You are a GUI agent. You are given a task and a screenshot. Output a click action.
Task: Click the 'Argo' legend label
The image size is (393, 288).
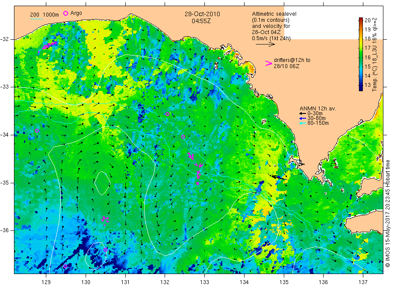[76, 13]
